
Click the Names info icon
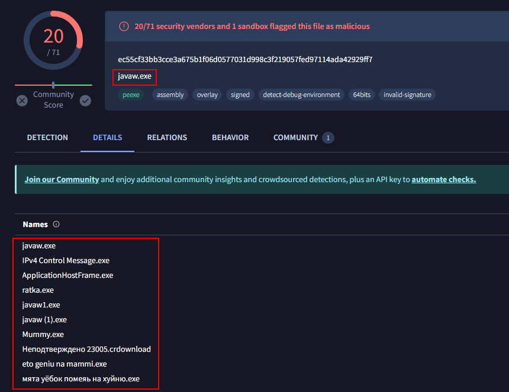[x=56, y=224]
